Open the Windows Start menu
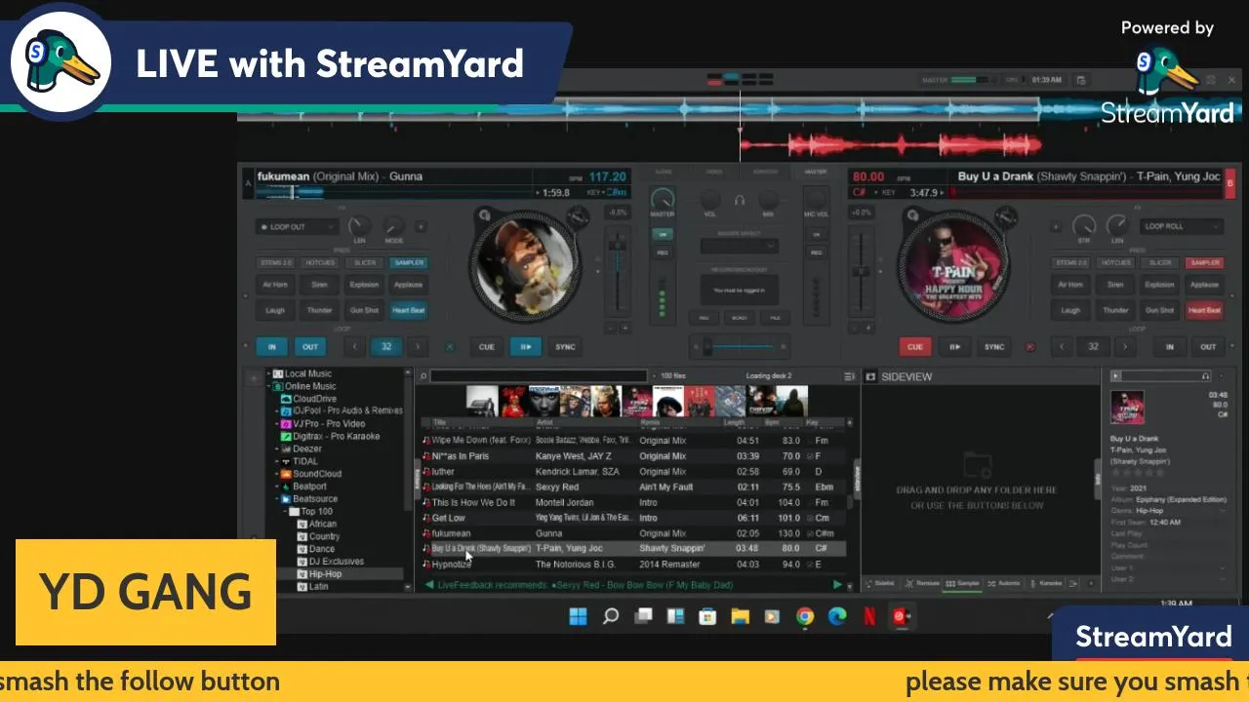The width and height of the screenshot is (1249, 702). click(x=578, y=616)
